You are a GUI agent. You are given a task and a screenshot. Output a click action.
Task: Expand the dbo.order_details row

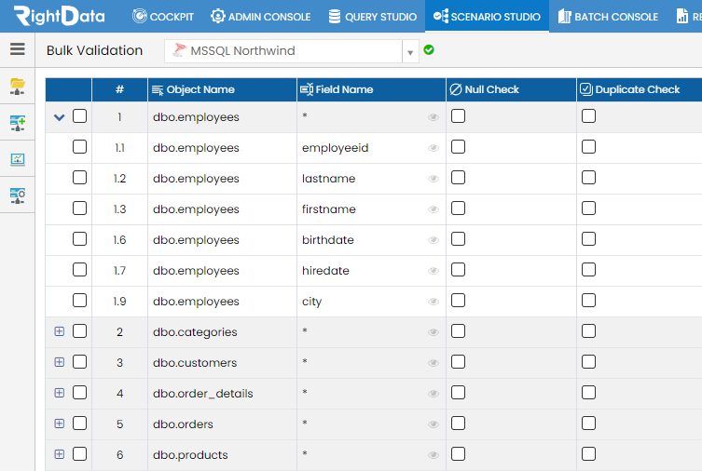[x=59, y=393]
